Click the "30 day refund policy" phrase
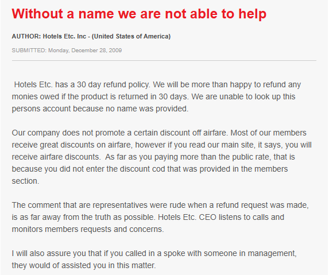 pos(113,85)
